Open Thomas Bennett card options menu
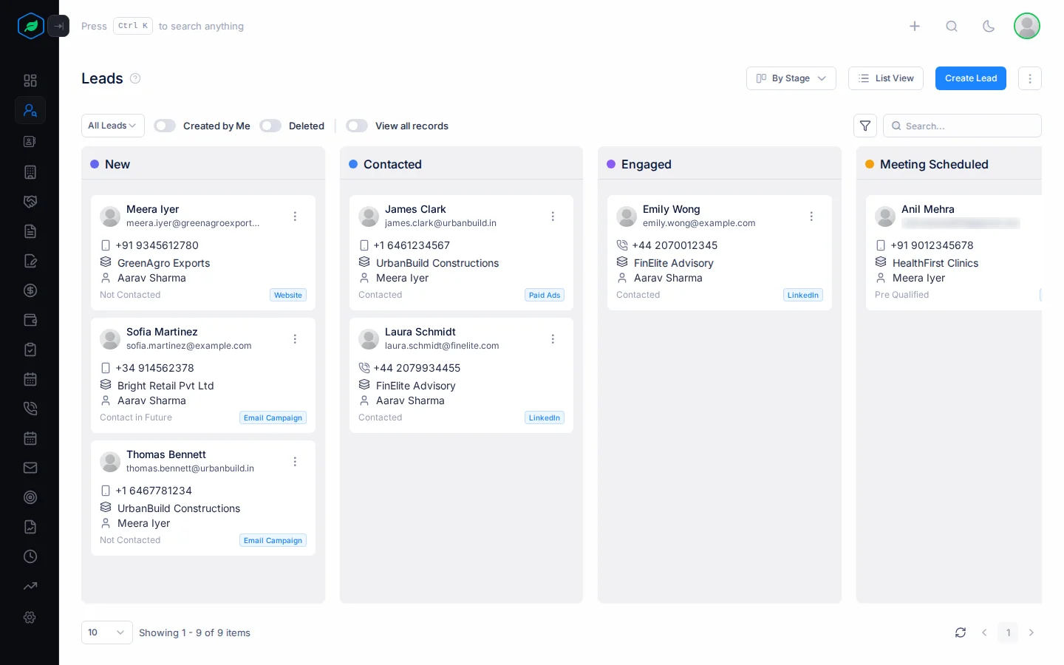This screenshot has width=1064, height=665. tap(295, 462)
